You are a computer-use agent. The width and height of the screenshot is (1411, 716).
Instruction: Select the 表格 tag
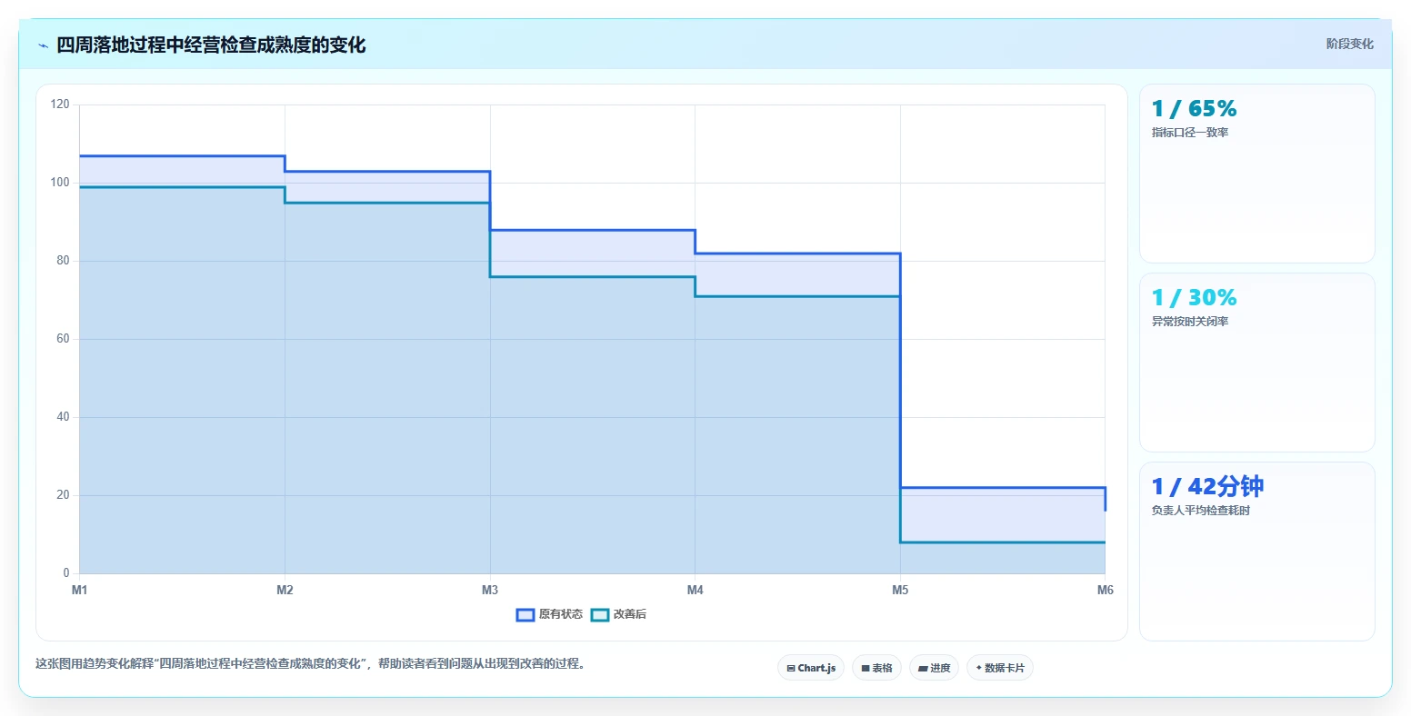(x=876, y=668)
